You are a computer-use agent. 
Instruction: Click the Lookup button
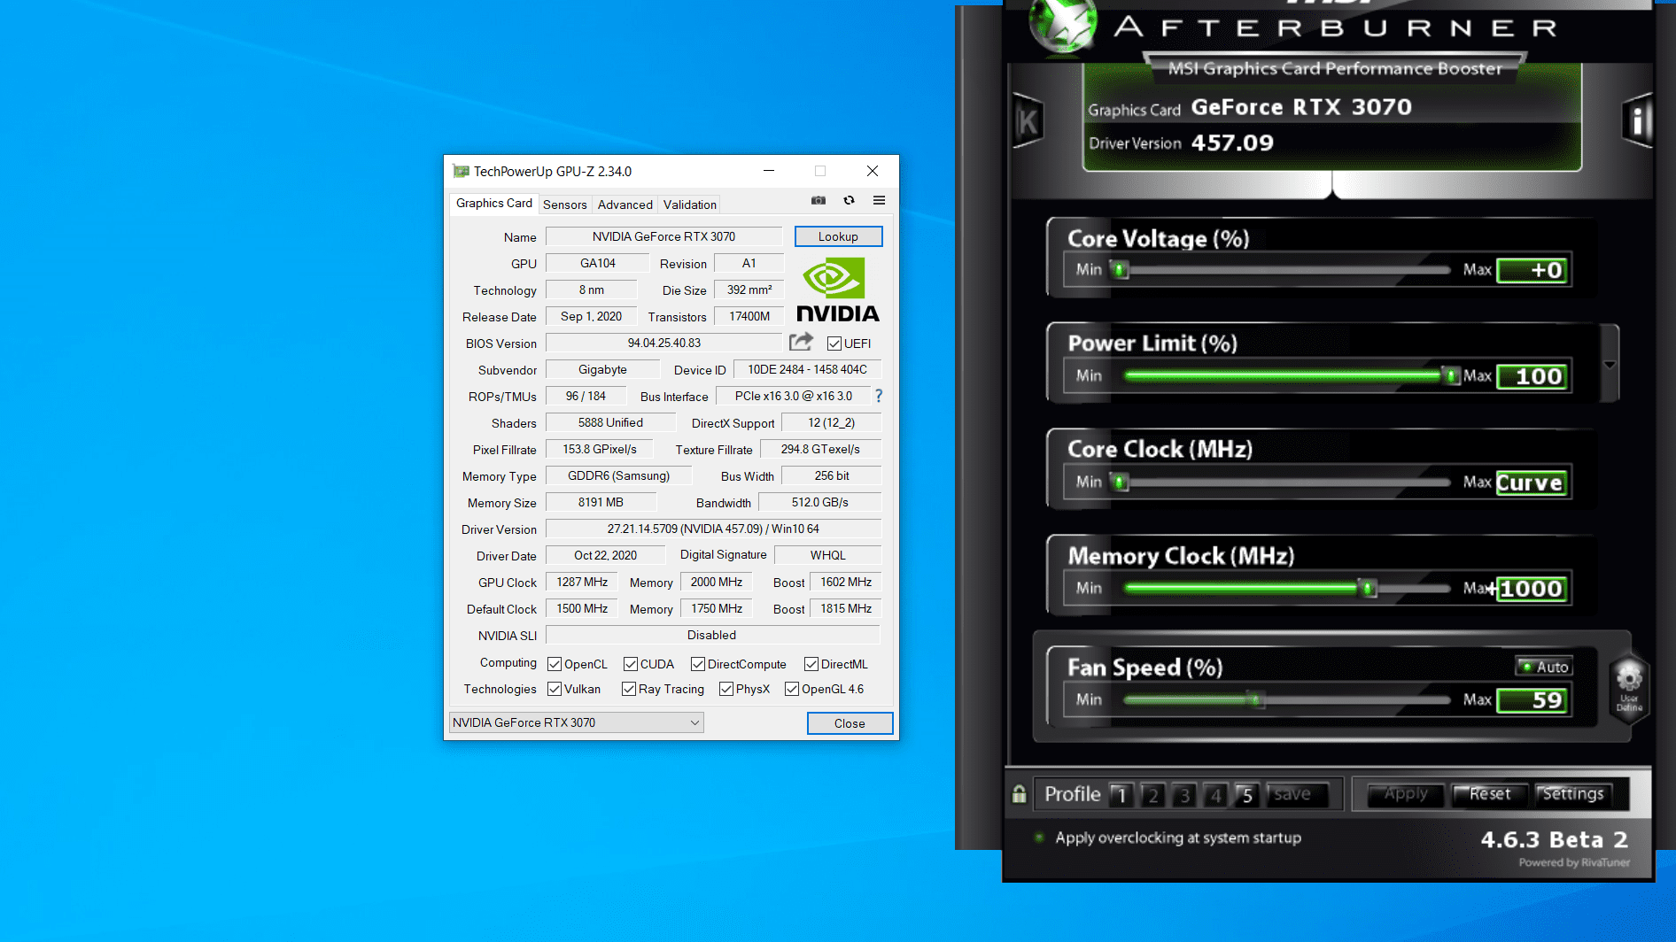coord(838,236)
